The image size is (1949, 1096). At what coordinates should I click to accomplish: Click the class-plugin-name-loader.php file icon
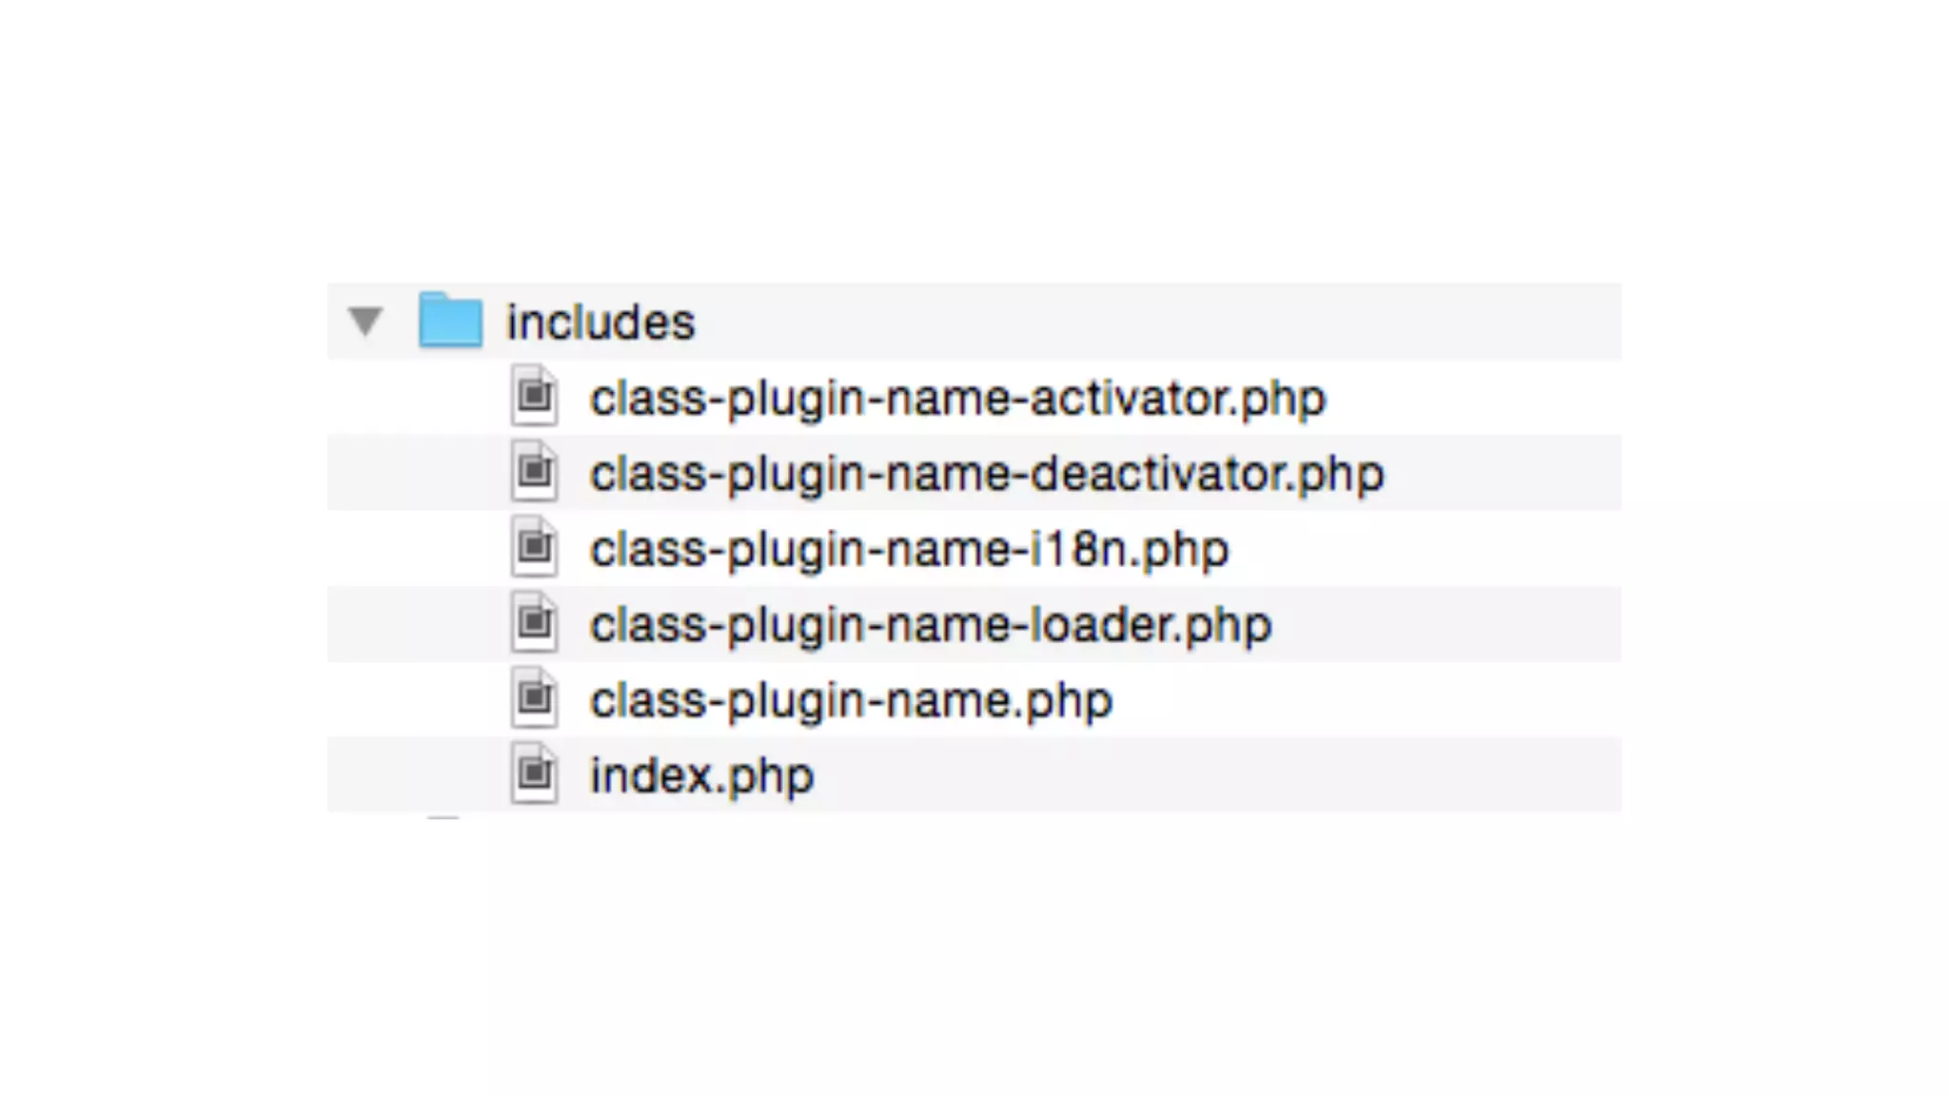pos(534,623)
